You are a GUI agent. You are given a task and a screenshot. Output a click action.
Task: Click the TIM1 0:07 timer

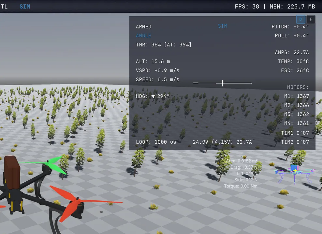pos(295,133)
